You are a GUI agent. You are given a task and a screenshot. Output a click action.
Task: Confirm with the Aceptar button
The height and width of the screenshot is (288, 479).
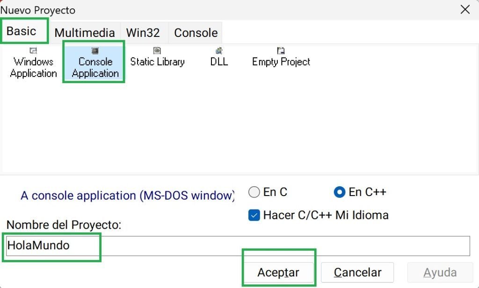point(278,272)
